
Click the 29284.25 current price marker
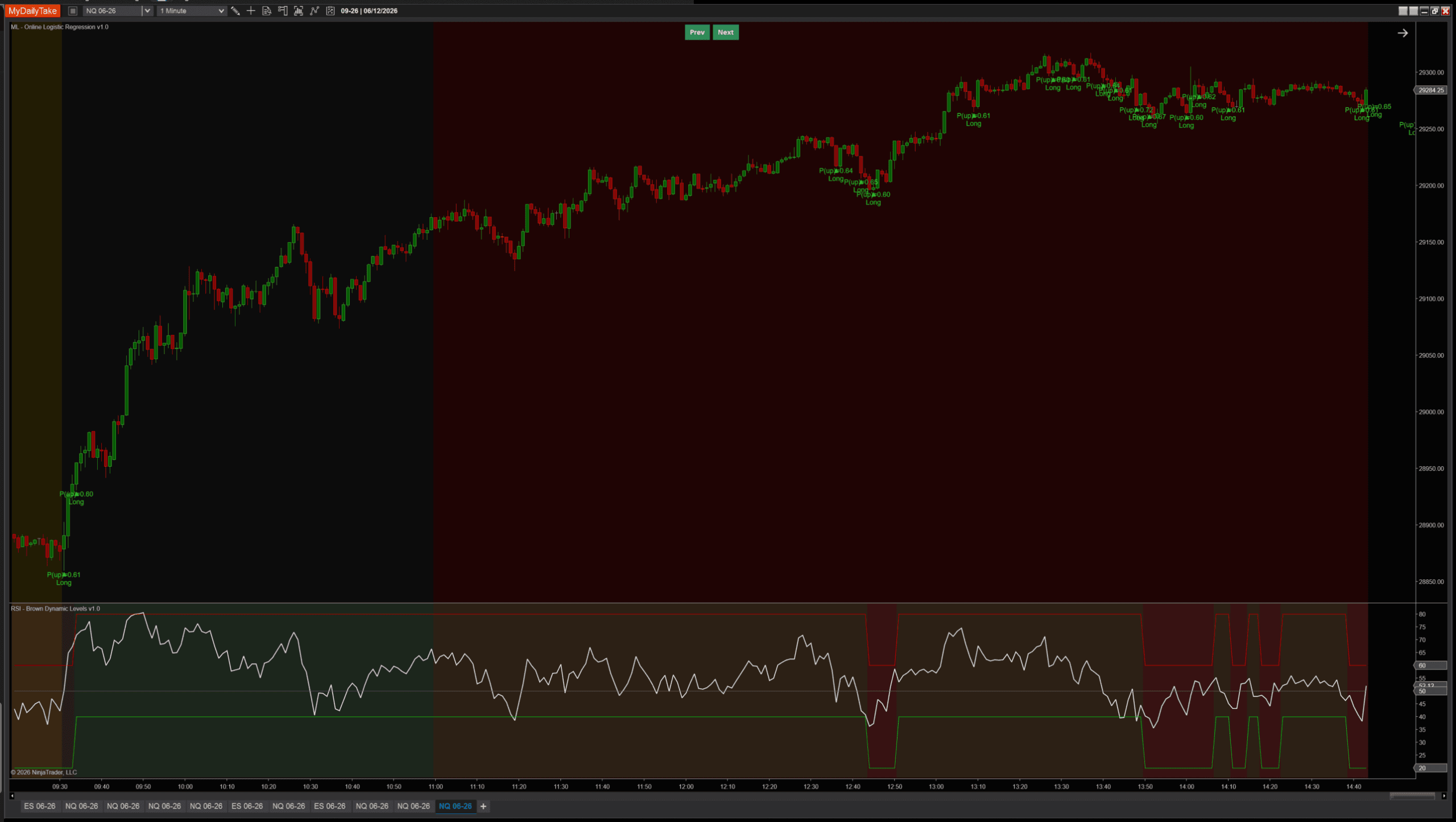[x=1430, y=90]
